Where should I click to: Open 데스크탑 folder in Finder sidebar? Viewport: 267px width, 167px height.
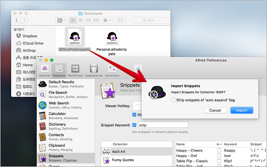click(x=26, y=72)
